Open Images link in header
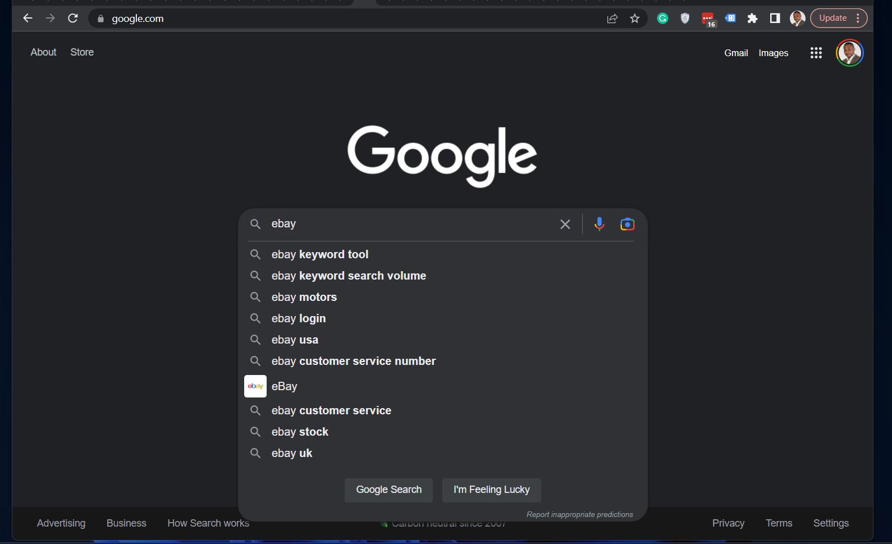892x544 pixels. [774, 53]
